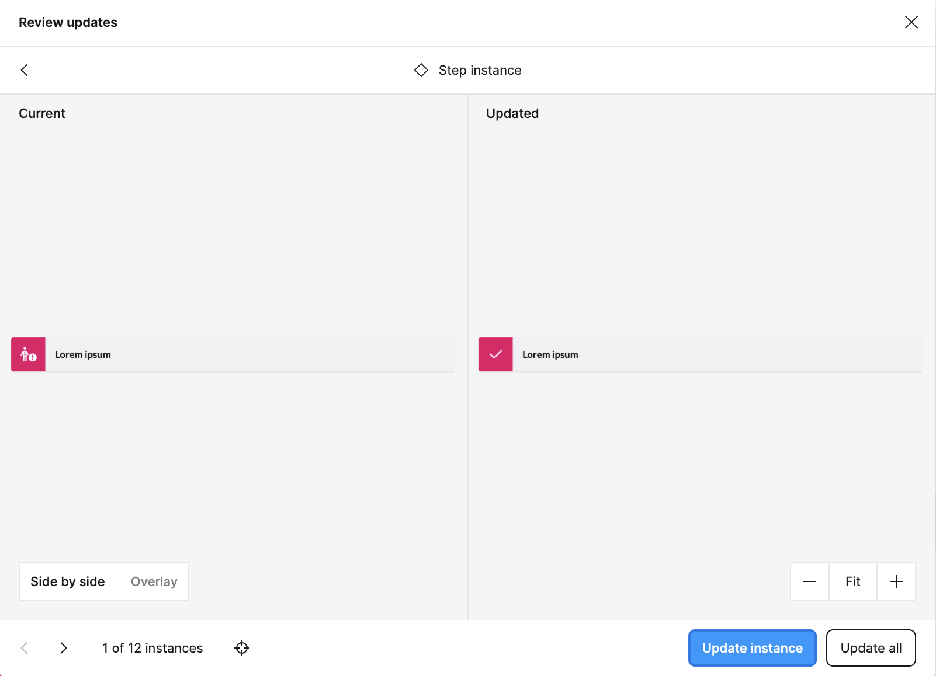Click the '1 of 12 instances' label
936x676 pixels.
coord(152,648)
